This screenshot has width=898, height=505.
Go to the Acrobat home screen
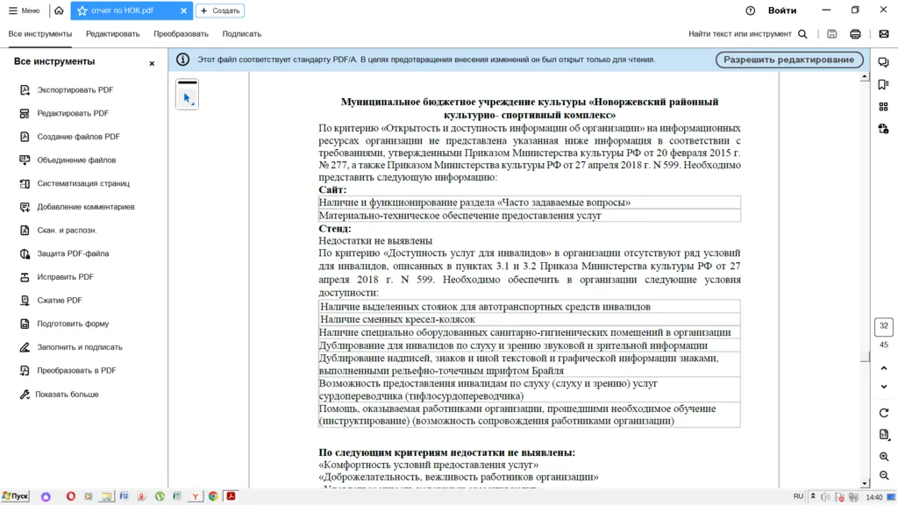coord(59,11)
